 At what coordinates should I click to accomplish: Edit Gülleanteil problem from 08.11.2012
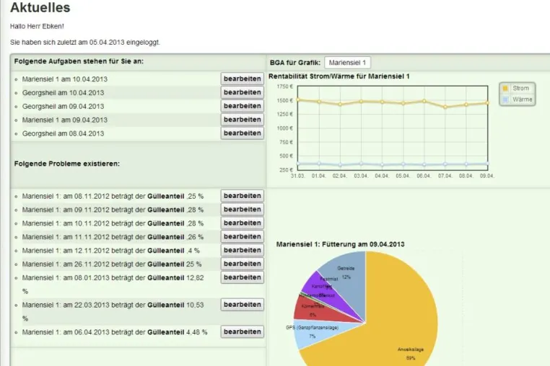(x=243, y=196)
